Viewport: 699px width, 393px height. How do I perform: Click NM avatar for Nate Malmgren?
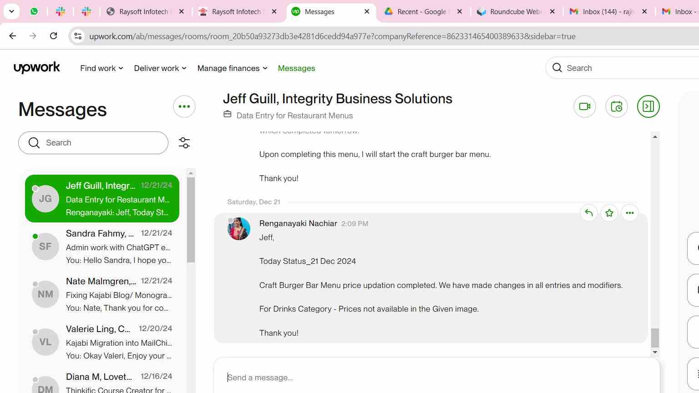click(45, 294)
